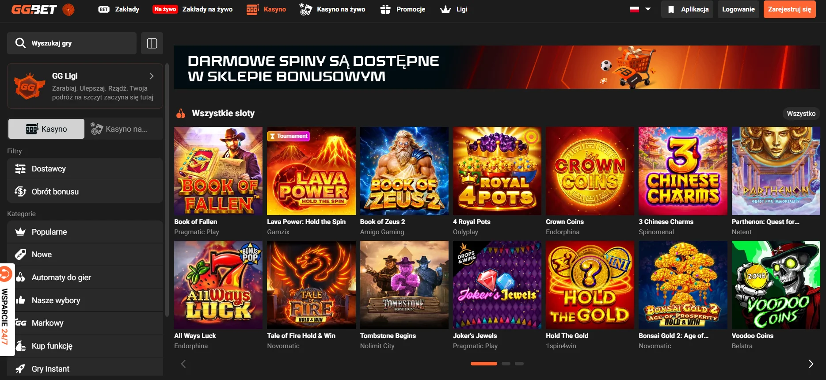This screenshot has width=826, height=380.
Task: Open Kasyno na żywo in top navigation
Action: [332, 9]
